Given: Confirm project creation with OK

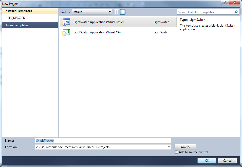Looking at the screenshot, I should click(207, 160).
